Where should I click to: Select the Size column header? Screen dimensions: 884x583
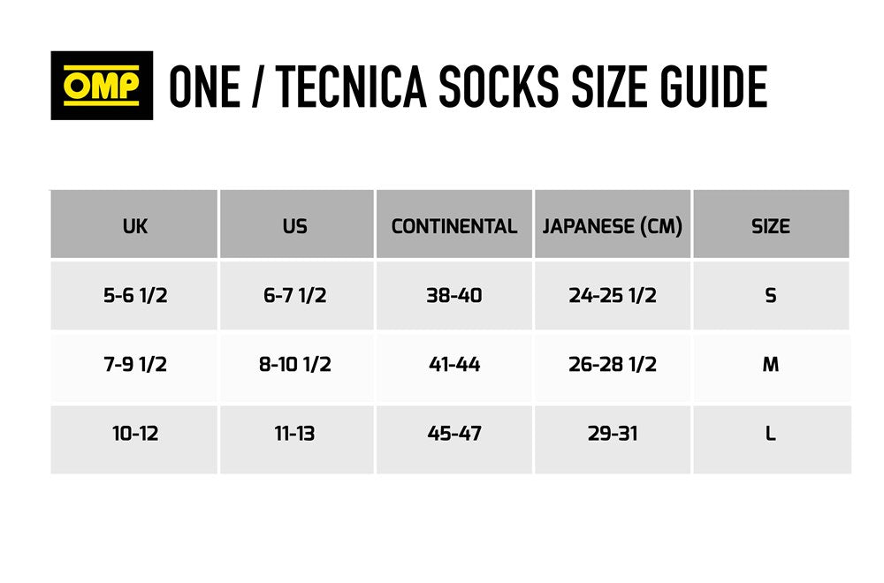click(771, 226)
